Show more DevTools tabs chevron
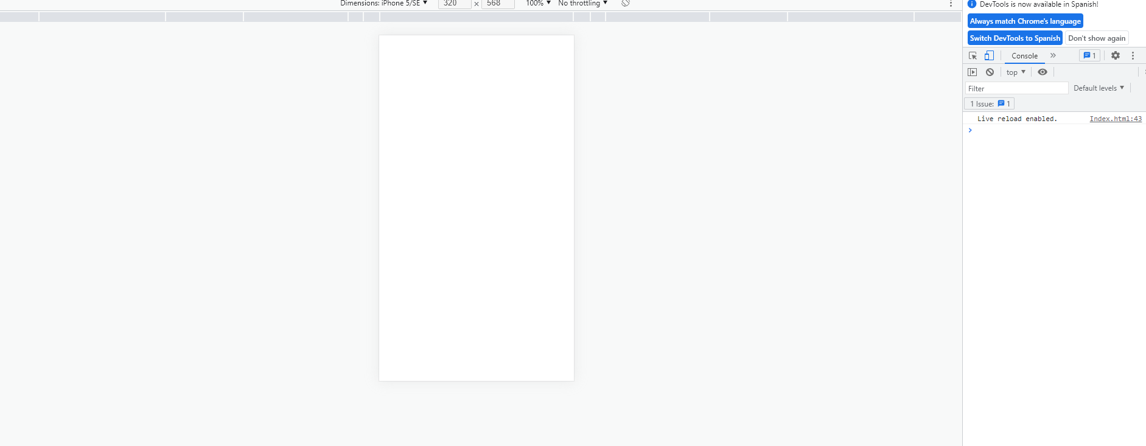Image resolution: width=1146 pixels, height=446 pixels. click(1053, 55)
